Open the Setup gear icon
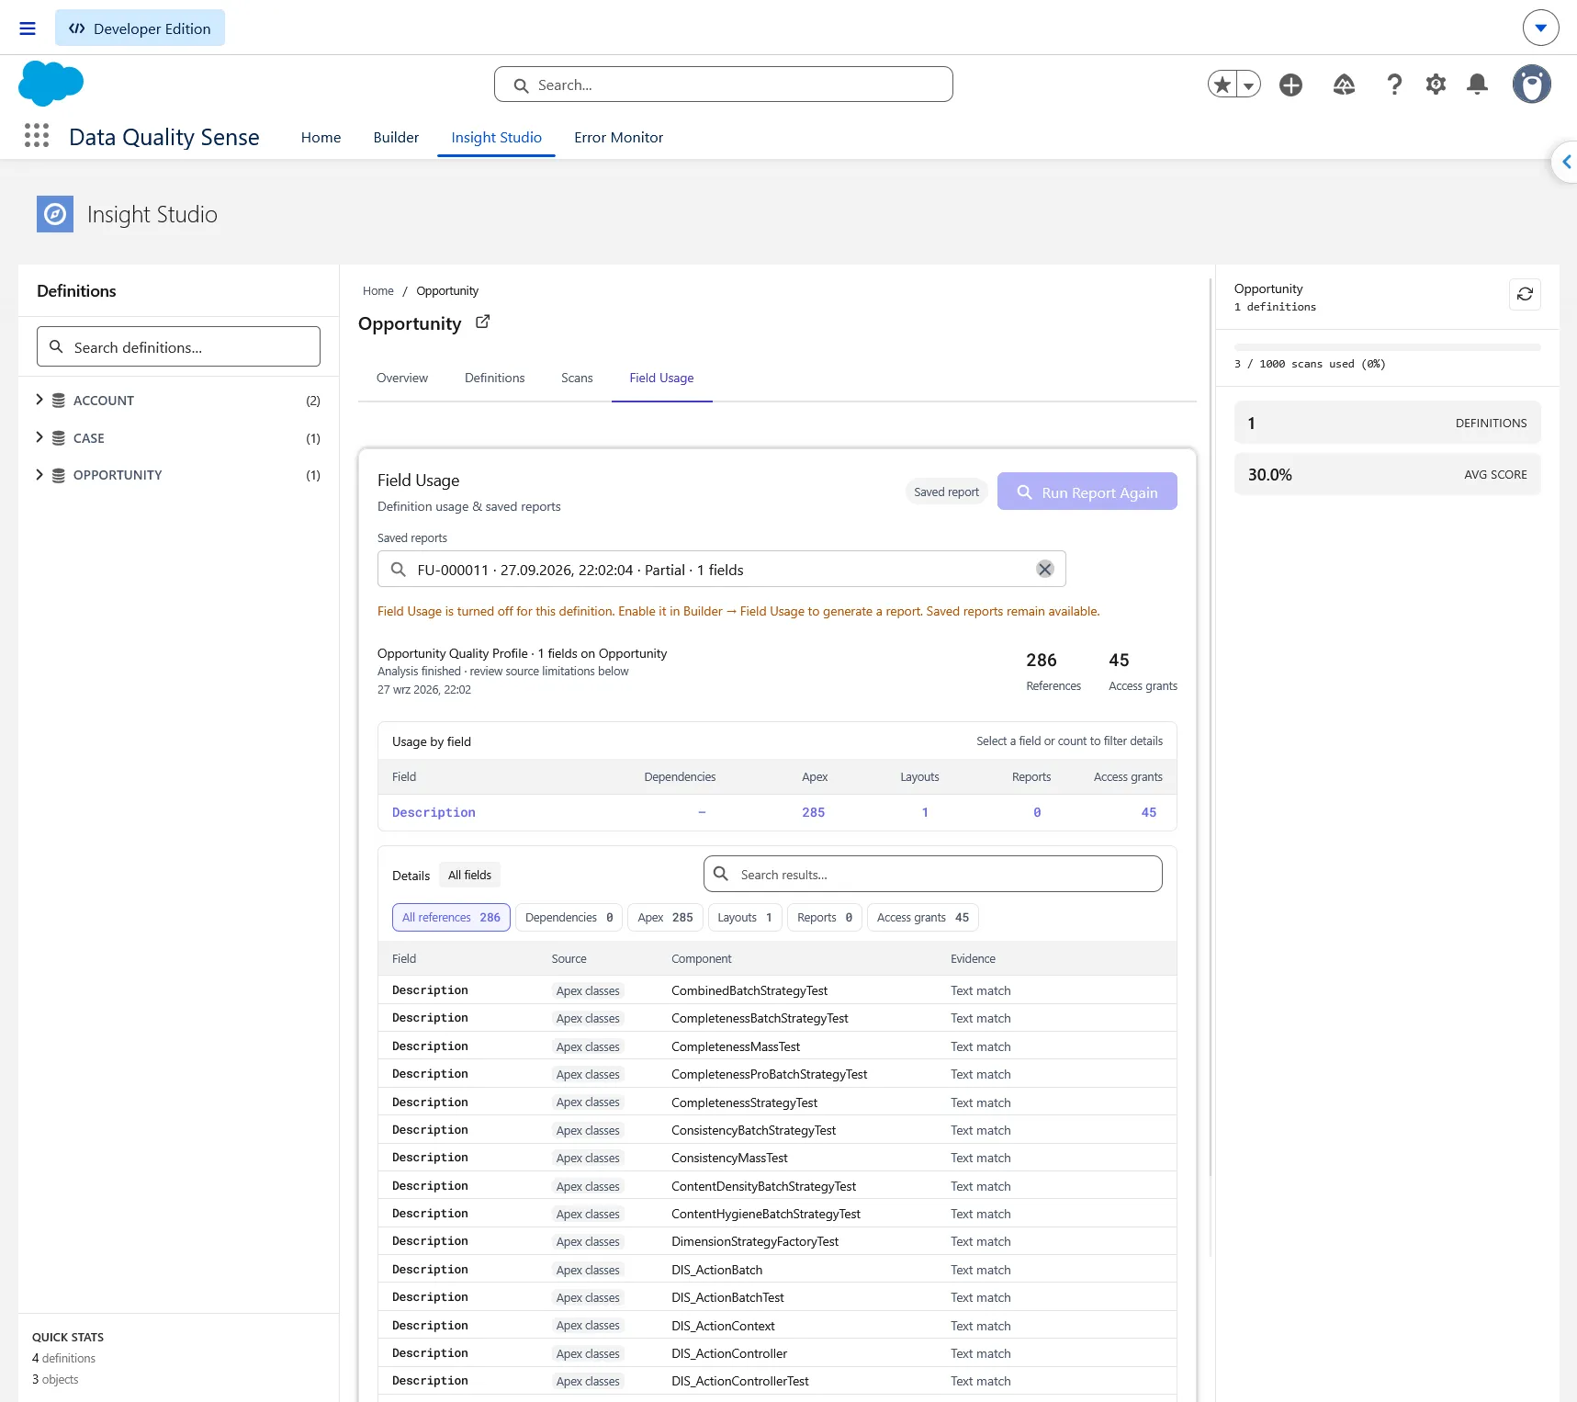 point(1436,85)
